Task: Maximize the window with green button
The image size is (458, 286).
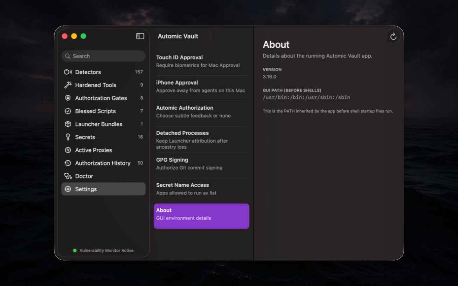Action: [x=83, y=36]
